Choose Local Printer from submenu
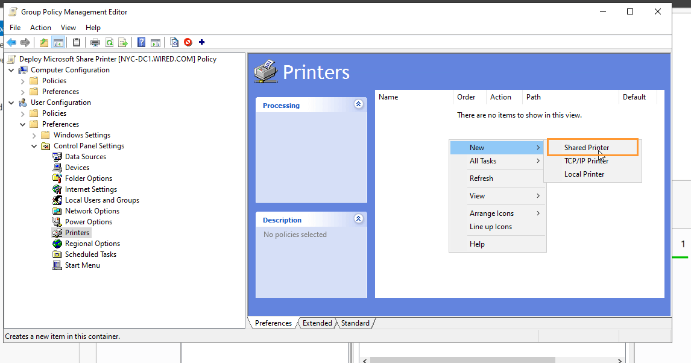The width and height of the screenshot is (691, 363). point(593,174)
